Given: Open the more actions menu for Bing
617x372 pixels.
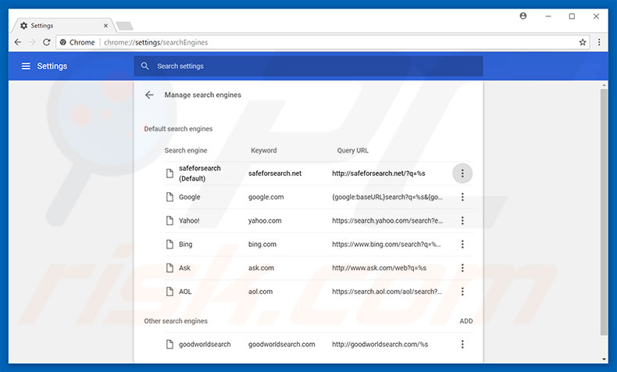Looking at the screenshot, I should point(462,244).
